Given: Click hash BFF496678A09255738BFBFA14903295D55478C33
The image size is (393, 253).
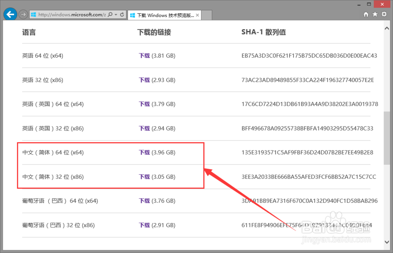Looking at the screenshot, I should point(307,128).
